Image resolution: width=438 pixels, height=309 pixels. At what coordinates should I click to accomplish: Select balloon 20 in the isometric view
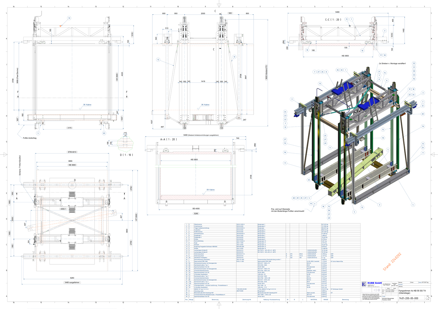423,114
